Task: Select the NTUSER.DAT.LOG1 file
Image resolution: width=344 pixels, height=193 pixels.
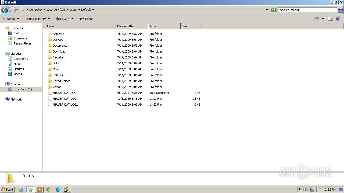Action: pyautogui.click(x=65, y=99)
